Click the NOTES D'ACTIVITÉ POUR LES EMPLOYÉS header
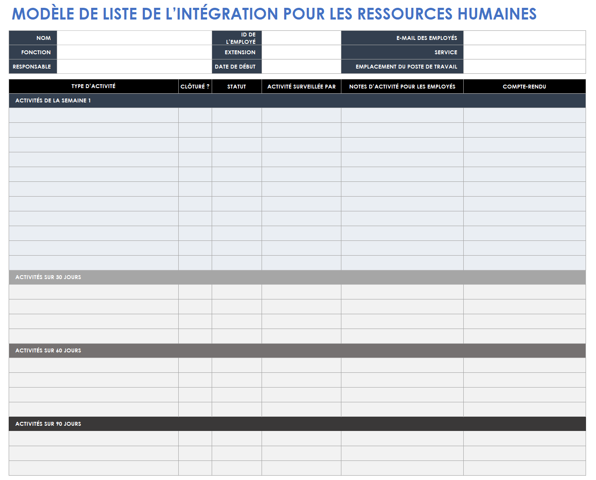The image size is (596, 480). pos(402,86)
